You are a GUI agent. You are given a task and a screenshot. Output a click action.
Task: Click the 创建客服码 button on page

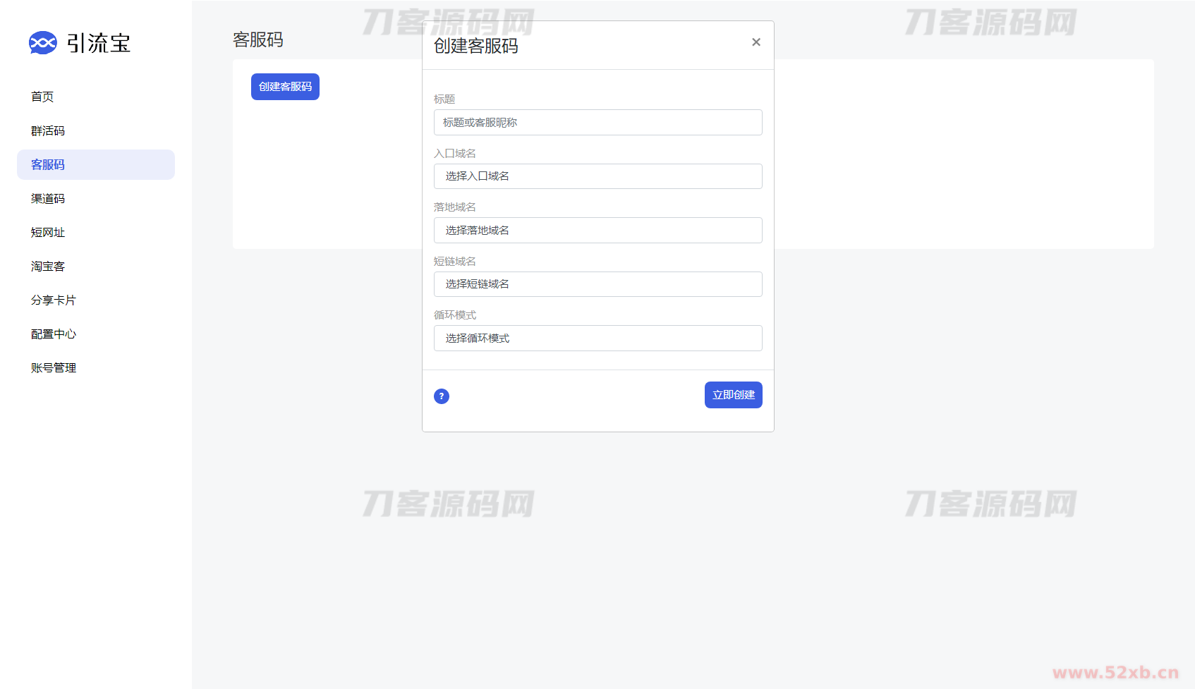click(x=285, y=87)
